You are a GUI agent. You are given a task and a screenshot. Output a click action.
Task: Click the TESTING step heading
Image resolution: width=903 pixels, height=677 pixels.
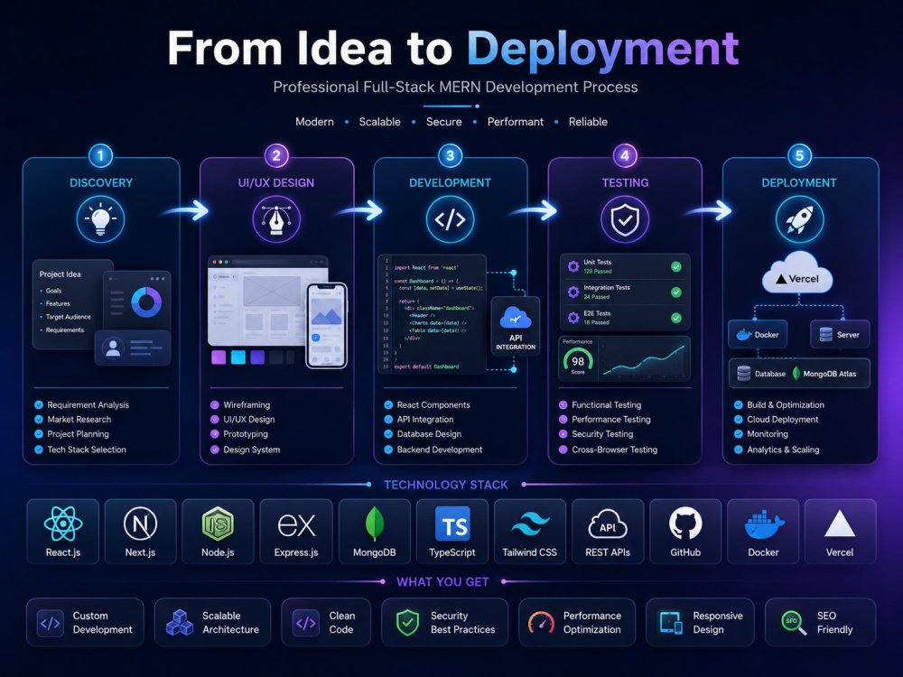click(626, 182)
